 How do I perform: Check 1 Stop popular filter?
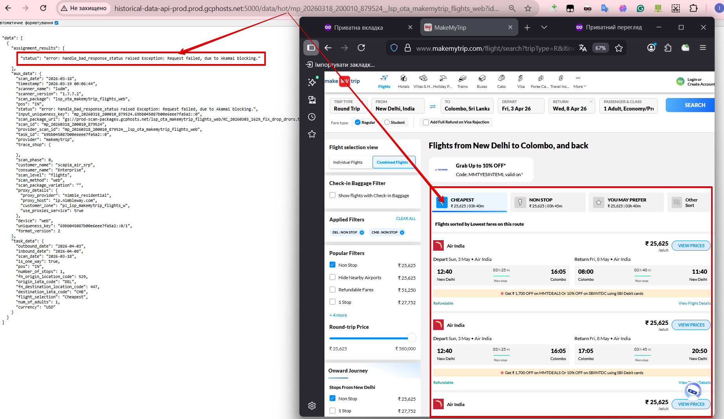pyautogui.click(x=332, y=302)
